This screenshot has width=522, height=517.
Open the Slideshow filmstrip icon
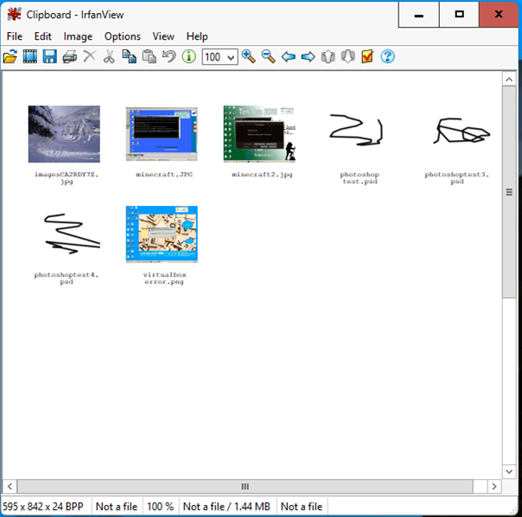tap(30, 57)
